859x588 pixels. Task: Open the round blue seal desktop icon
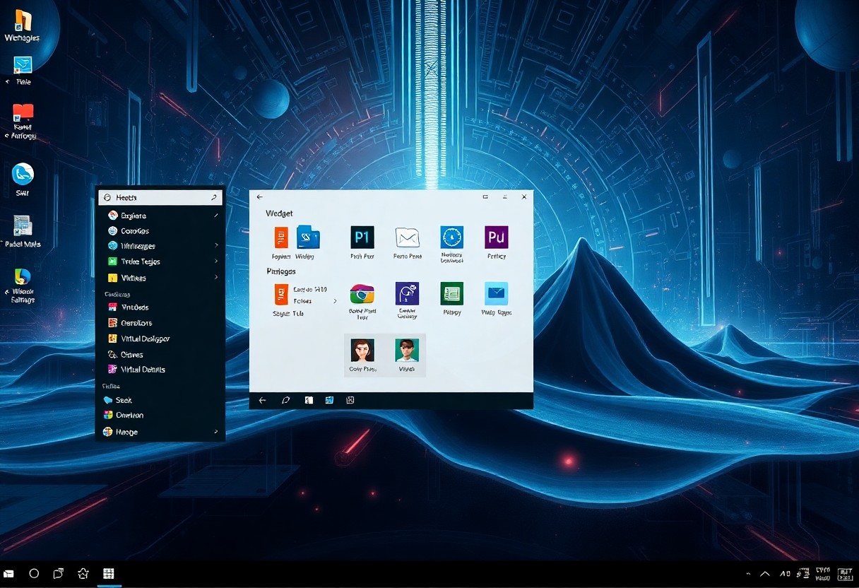(23, 174)
